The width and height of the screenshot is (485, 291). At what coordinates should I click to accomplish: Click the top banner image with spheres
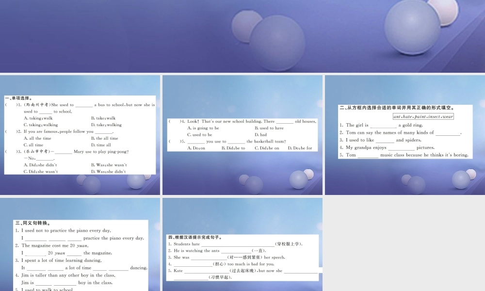pyautogui.click(x=242, y=36)
